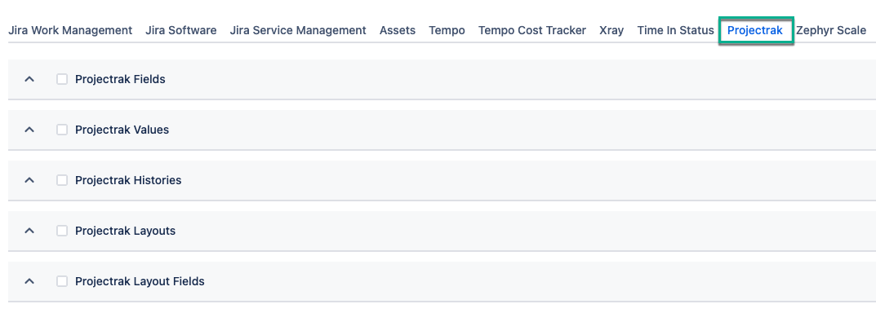Enable the Projectrak Values checkbox
Image resolution: width=876 pixels, height=335 pixels.
click(62, 130)
